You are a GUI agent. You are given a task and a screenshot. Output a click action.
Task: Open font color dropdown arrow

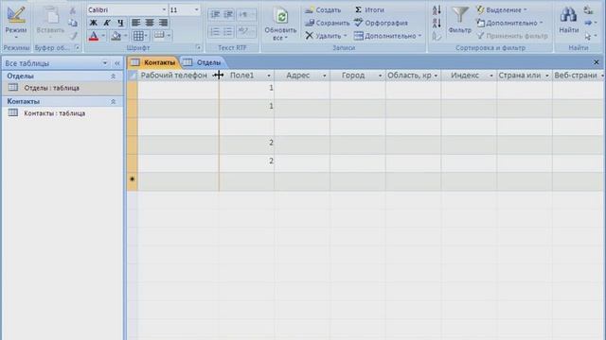[103, 36]
